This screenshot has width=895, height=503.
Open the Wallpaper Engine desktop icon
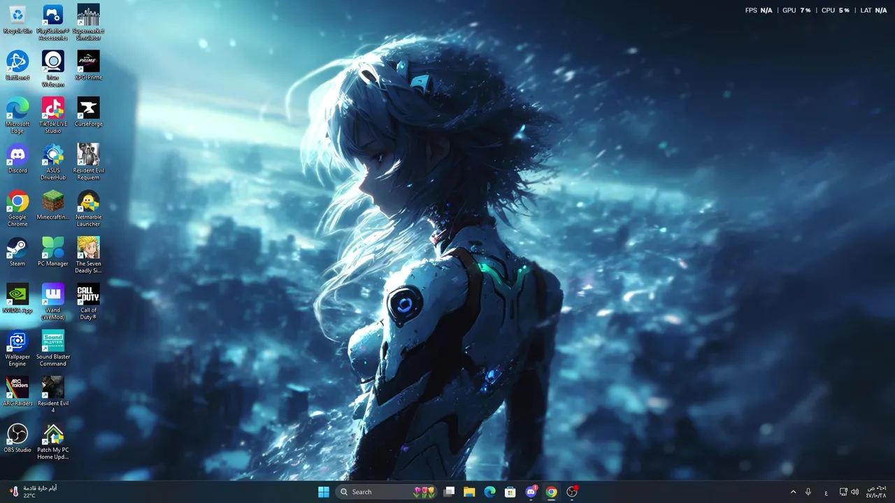point(17,348)
